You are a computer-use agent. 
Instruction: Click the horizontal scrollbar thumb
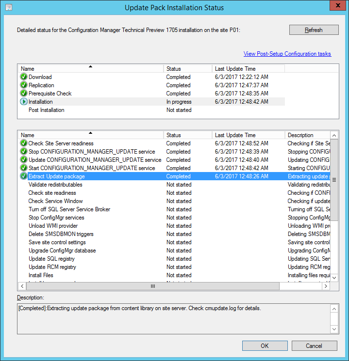pos(153,286)
